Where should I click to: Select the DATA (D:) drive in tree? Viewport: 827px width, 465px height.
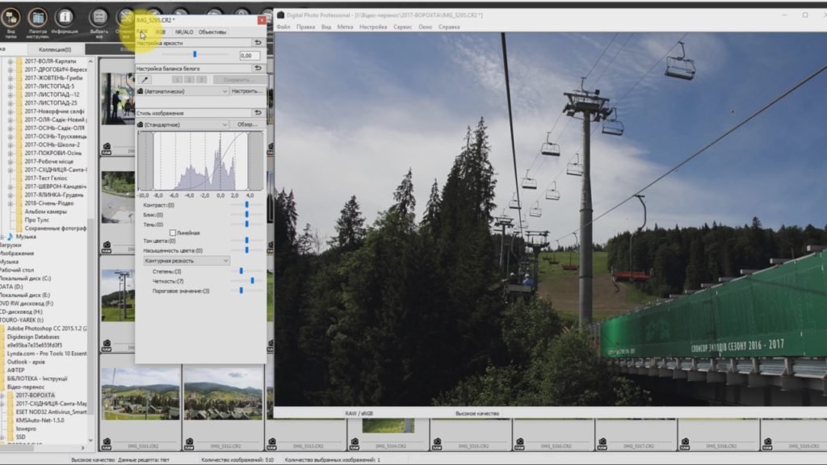pyautogui.click(x=11, y=287)
